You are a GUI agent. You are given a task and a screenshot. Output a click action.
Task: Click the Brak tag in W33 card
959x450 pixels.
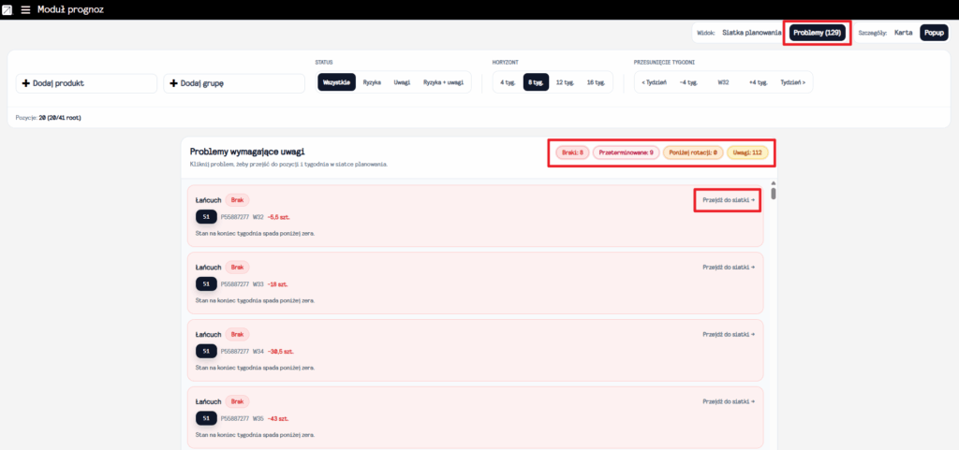237,268
